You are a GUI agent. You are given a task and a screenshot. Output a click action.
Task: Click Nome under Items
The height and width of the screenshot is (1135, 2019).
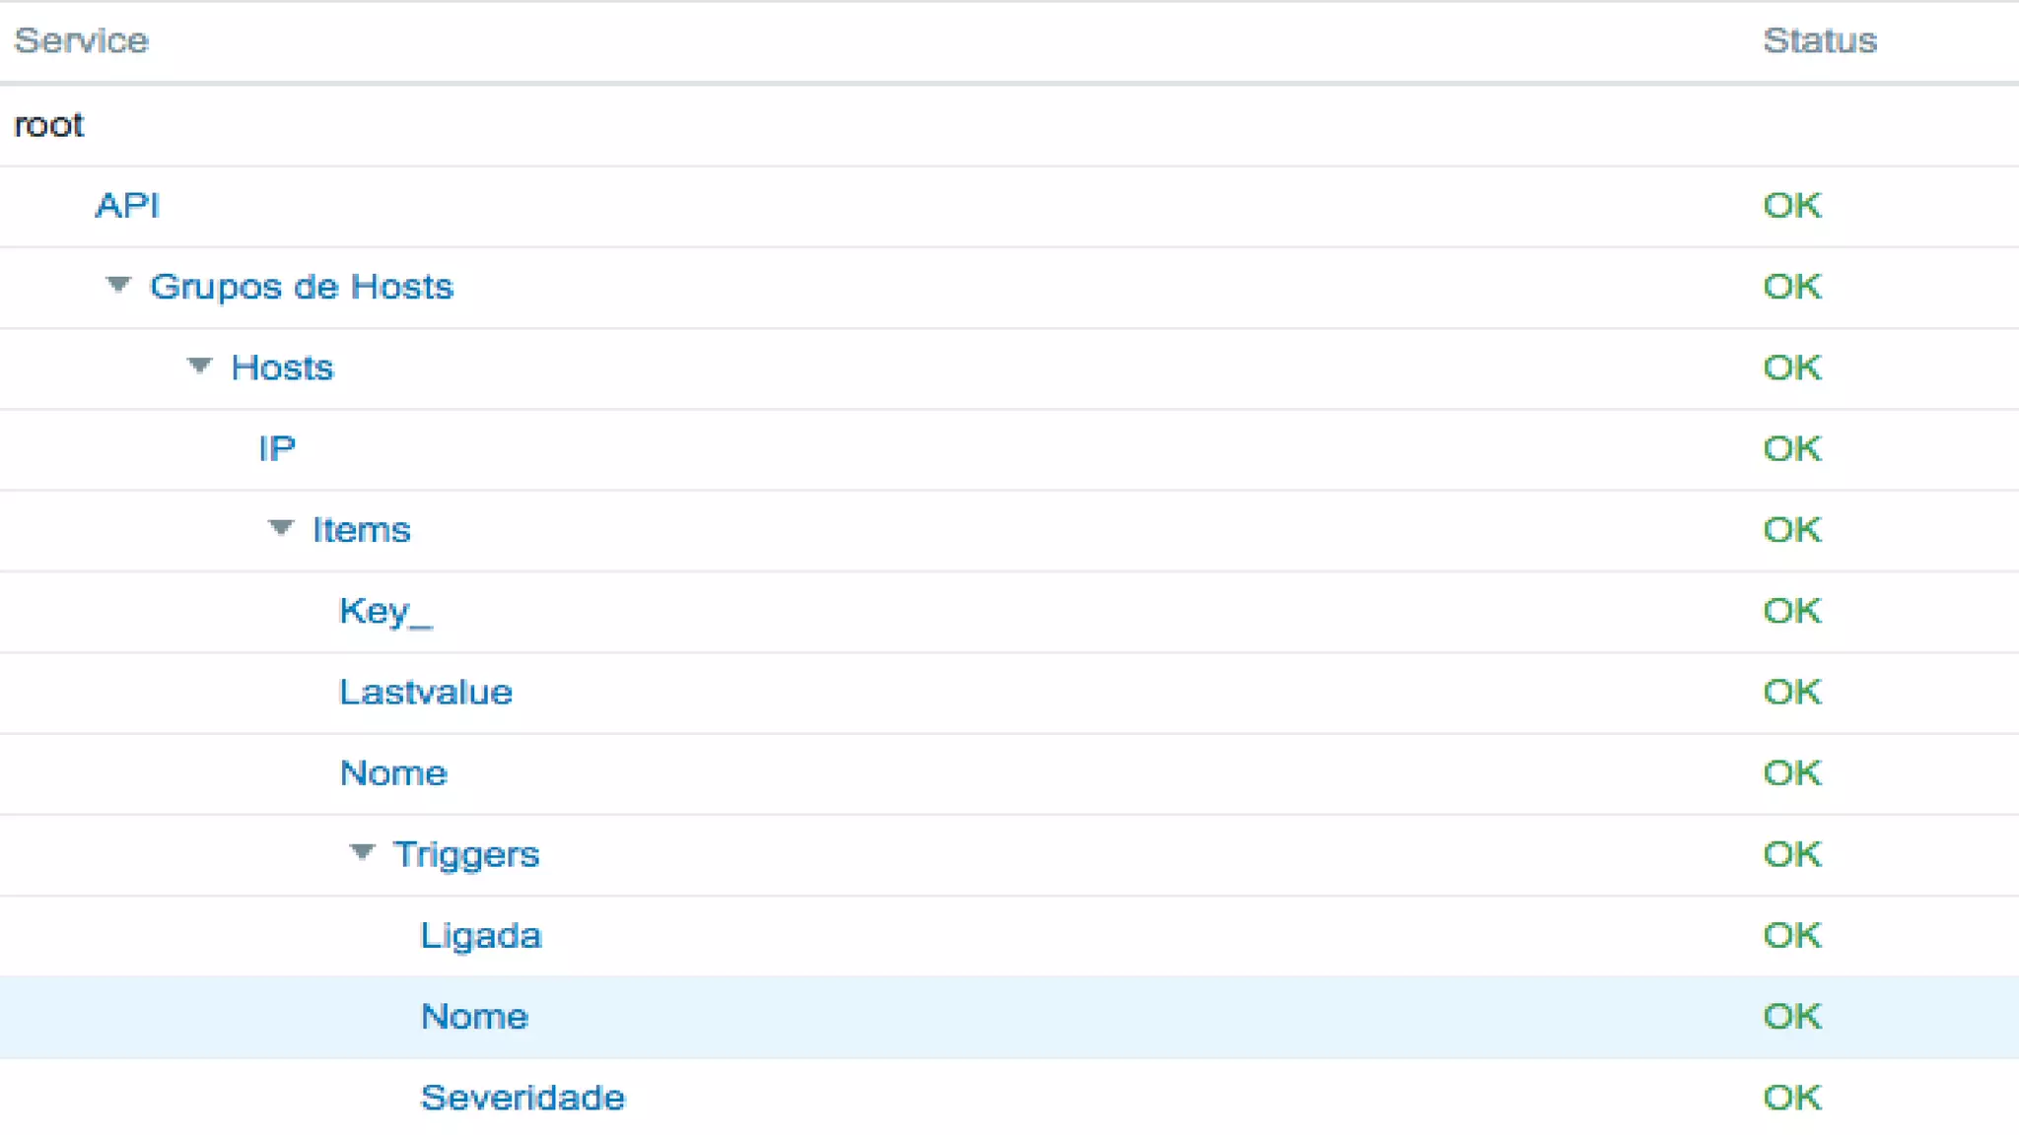pos(393,772)
